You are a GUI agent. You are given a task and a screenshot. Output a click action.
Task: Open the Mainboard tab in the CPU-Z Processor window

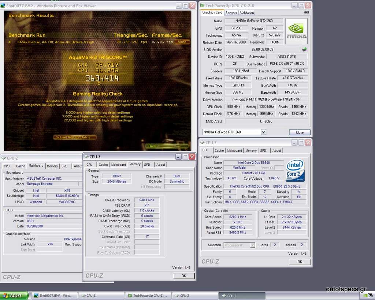pyautogui.click(x=234, y=150)
